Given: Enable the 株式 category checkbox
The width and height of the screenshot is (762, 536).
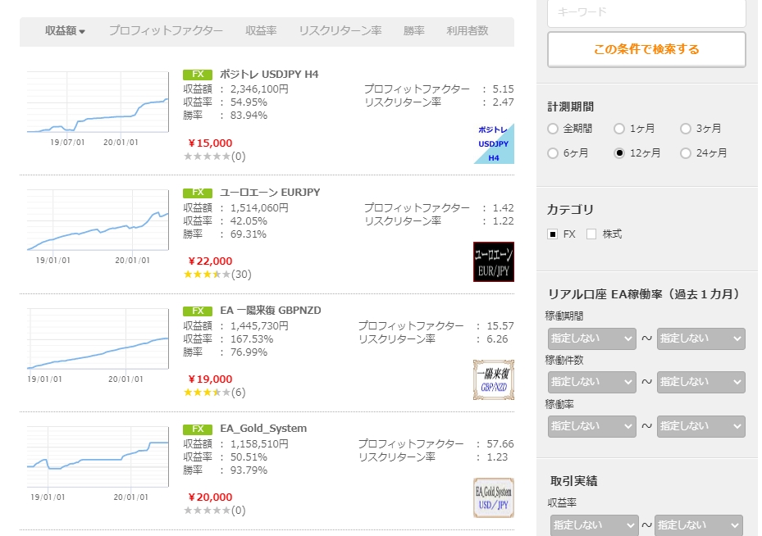Looking at the screenshot, I should (x=591, y=234).
